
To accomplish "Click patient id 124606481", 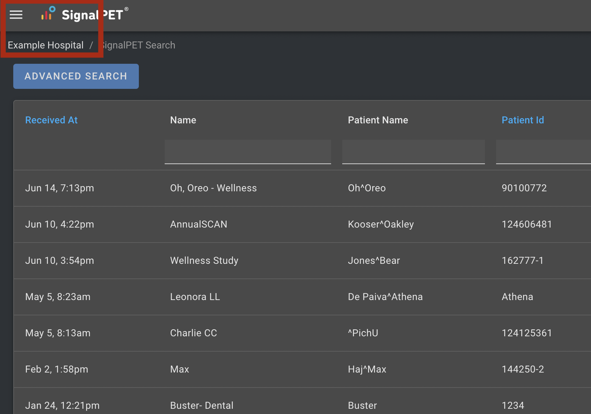I will pyautogui.click(x=527, y=224).
